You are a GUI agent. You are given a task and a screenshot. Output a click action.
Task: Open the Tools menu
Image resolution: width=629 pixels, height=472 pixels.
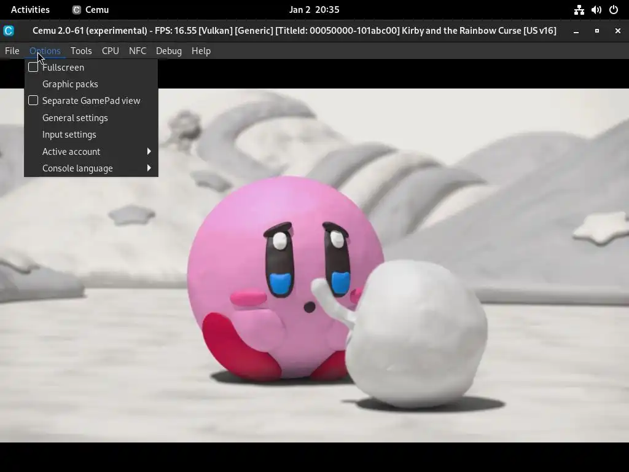81,51
